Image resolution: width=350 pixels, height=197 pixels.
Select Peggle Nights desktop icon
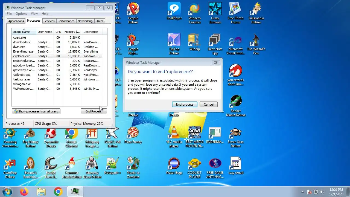(x=133, y=44)
